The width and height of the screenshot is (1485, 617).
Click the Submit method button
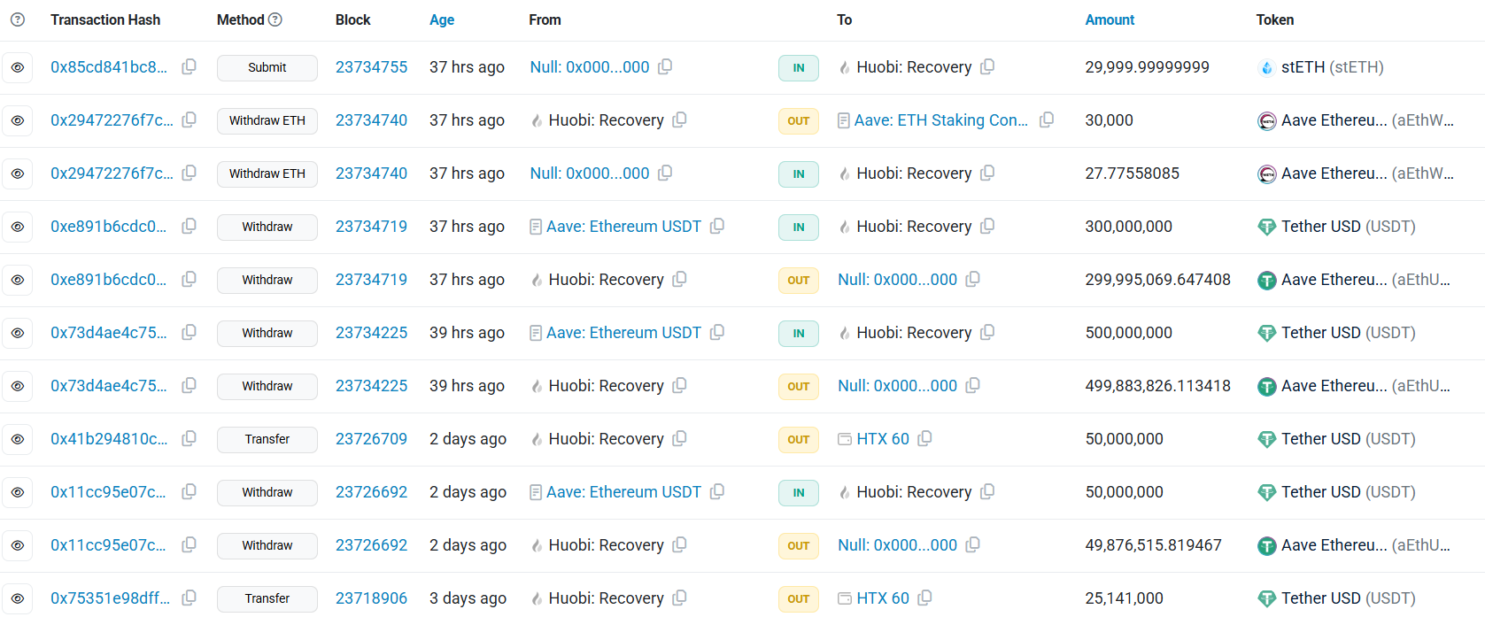point(267,68)
